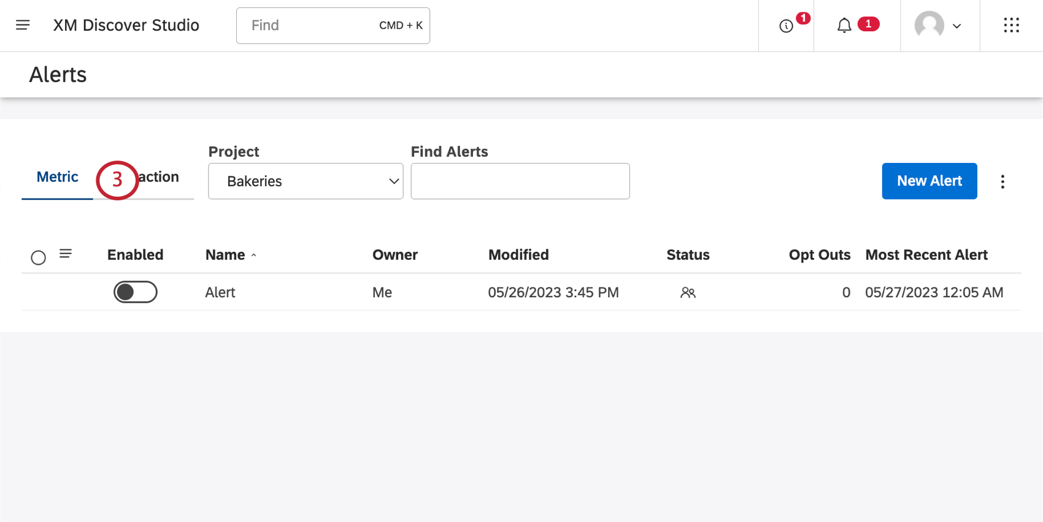This screenshot has height=522, width=1043.
Task: Open the nine-dot app switcher
Action: click(1011, 25)
